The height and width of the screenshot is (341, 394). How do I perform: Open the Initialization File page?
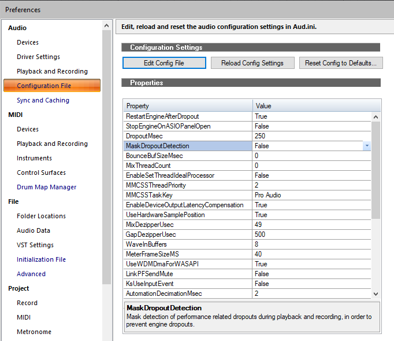point(41,259)
